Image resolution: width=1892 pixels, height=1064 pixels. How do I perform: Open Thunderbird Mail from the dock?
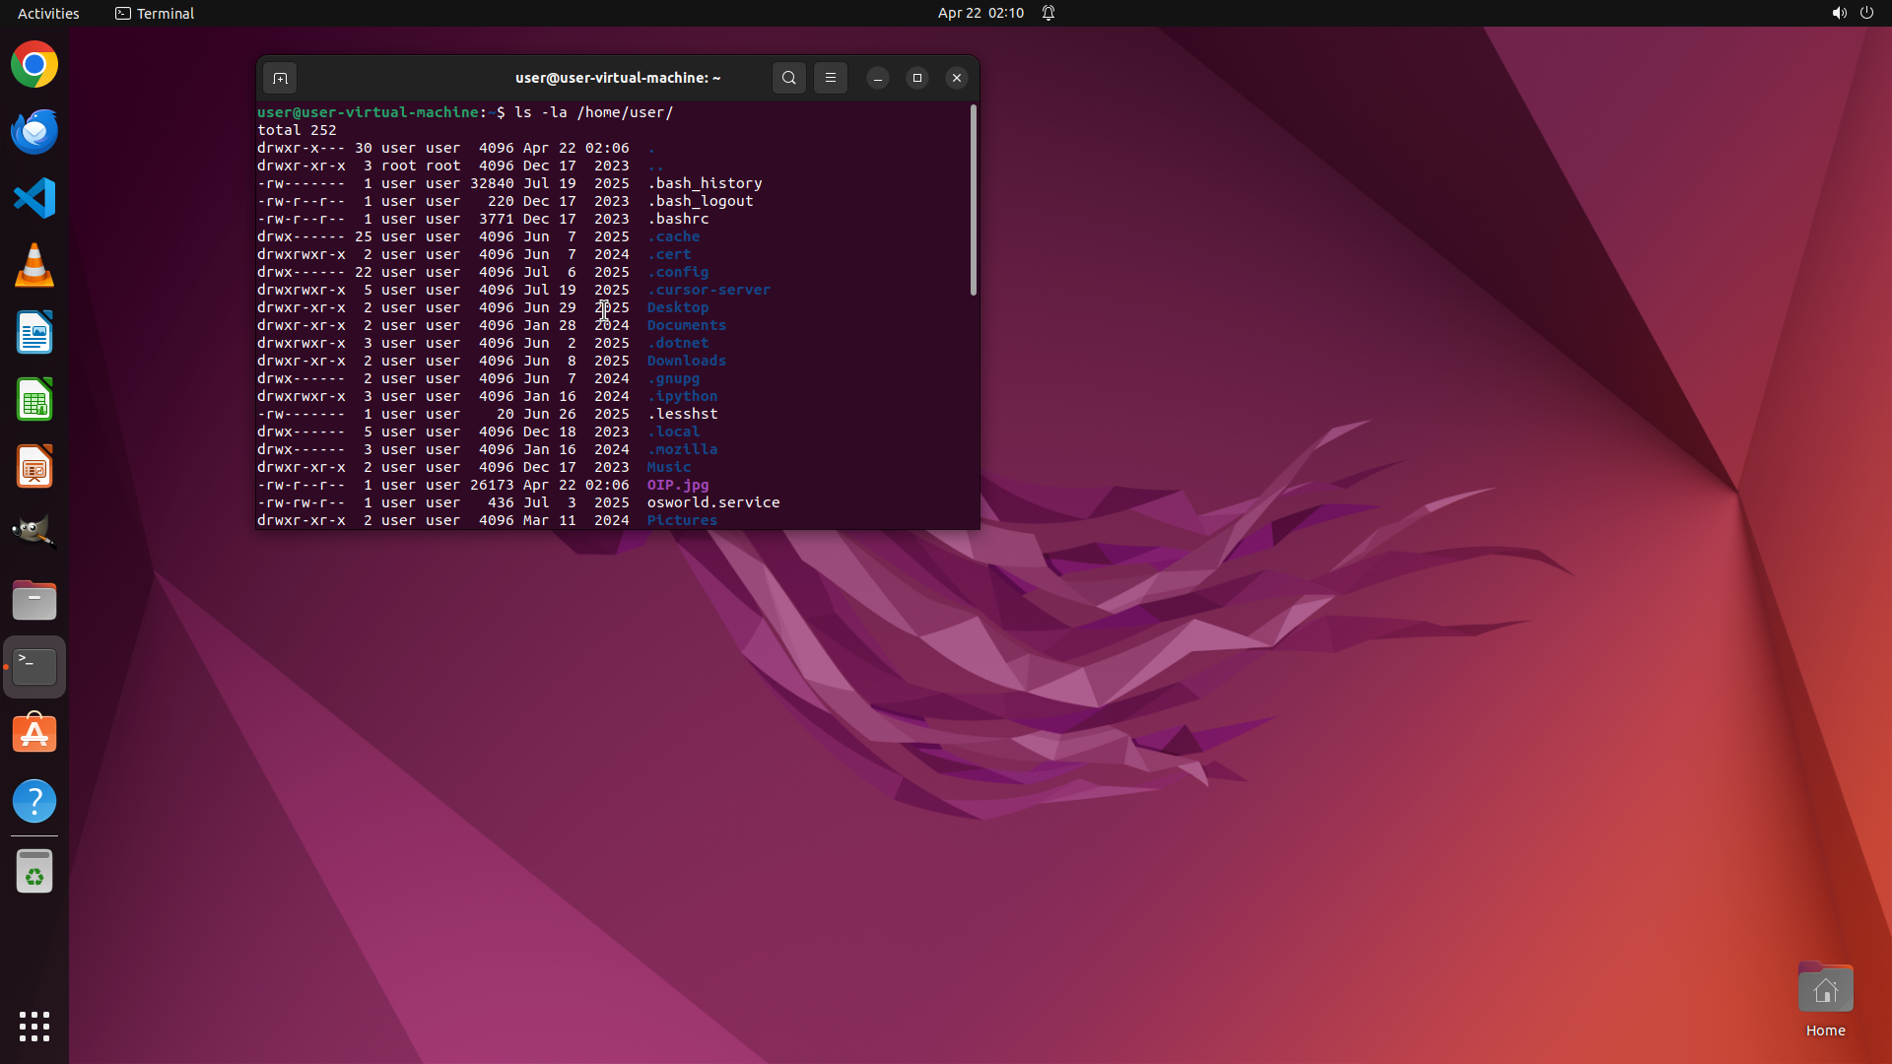pos(34,132)
